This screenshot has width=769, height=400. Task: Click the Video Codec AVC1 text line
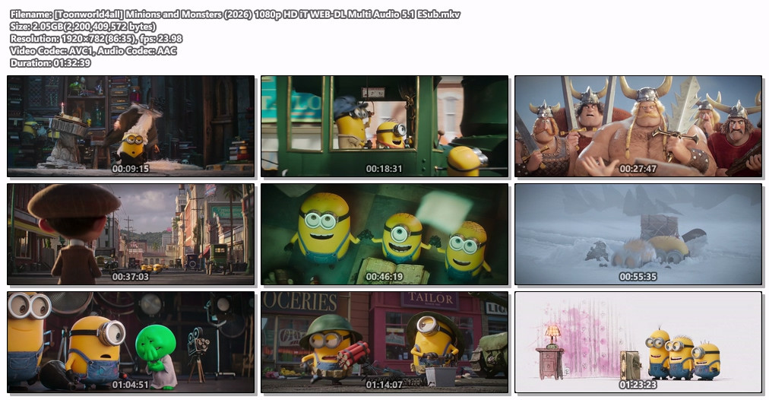pyautogui.click(x=93, y=50)
